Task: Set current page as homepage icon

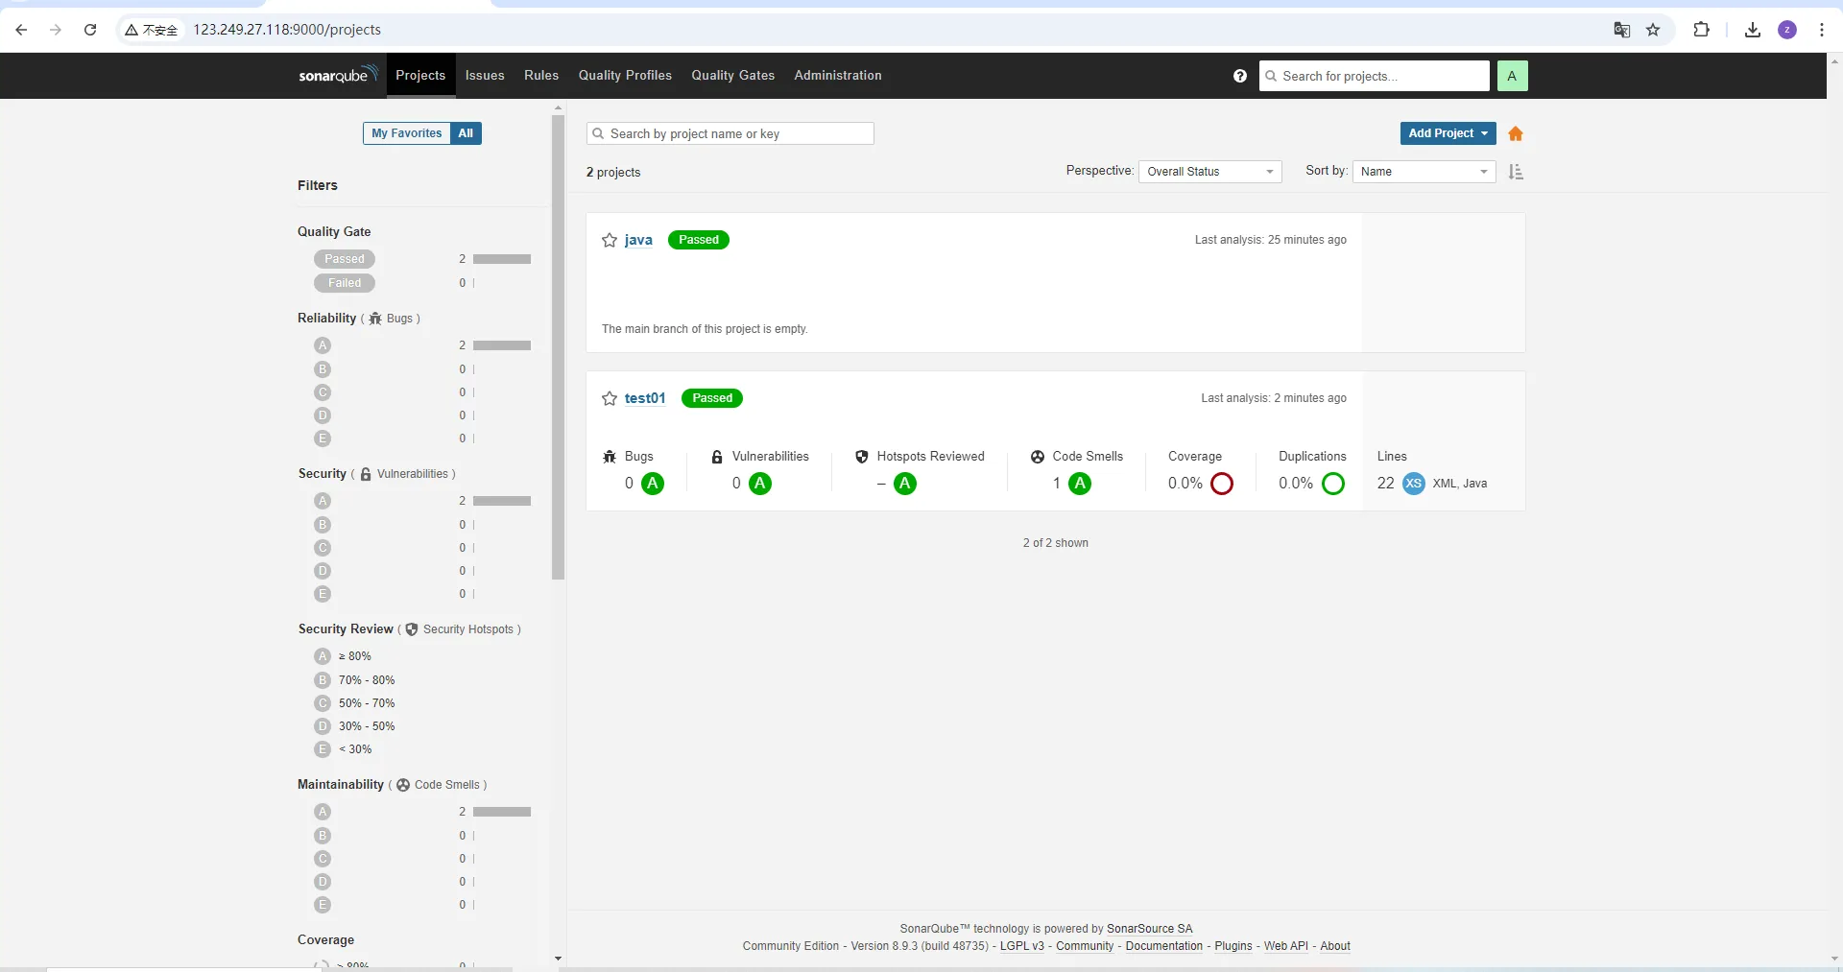Action: [x=1516, y=133]
